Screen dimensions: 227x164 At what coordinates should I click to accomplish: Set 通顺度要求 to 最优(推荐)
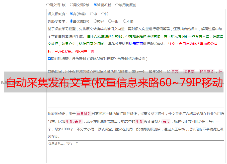coord(71,21)
